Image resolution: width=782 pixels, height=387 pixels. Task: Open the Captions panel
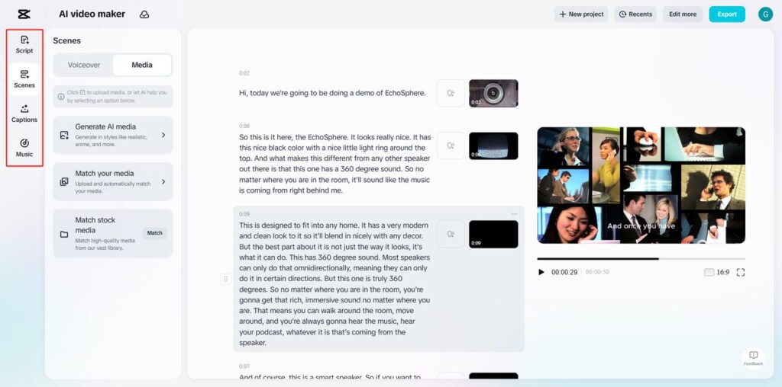coord(24,114)
